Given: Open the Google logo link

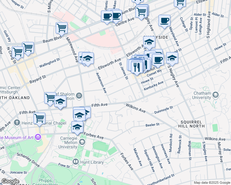Looking at the screenshot, I should click(10, 181).
